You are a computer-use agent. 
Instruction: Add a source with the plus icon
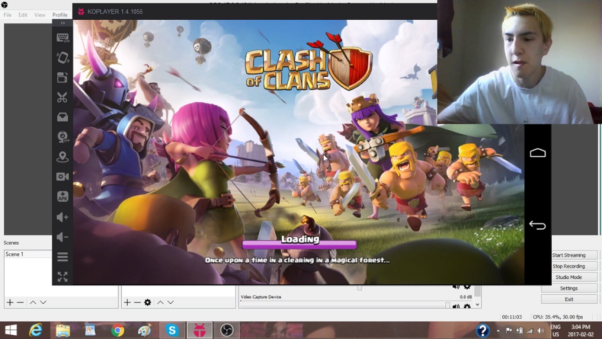point(127,302)
